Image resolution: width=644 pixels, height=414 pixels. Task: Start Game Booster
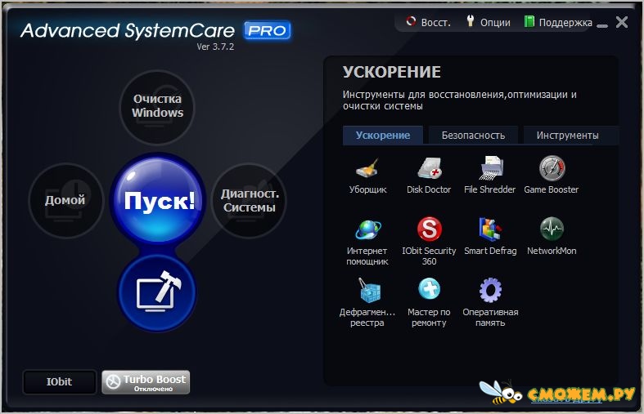click(552, 176)
